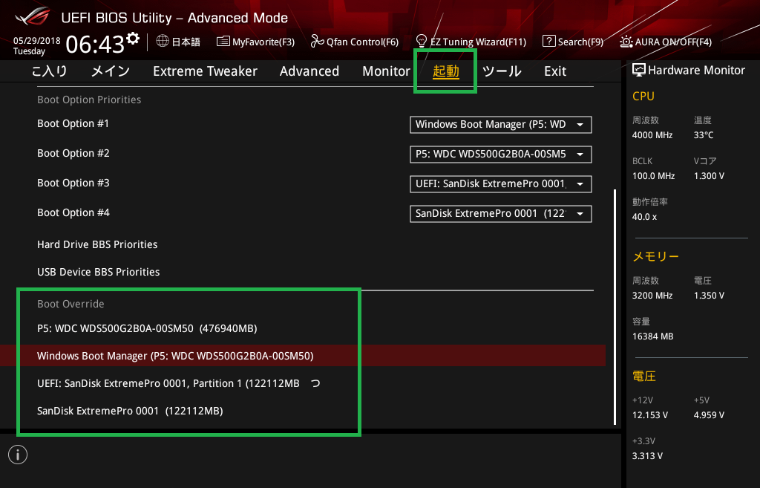
Task: Click the Boot Option #2 label
Action: click(73, 153)
